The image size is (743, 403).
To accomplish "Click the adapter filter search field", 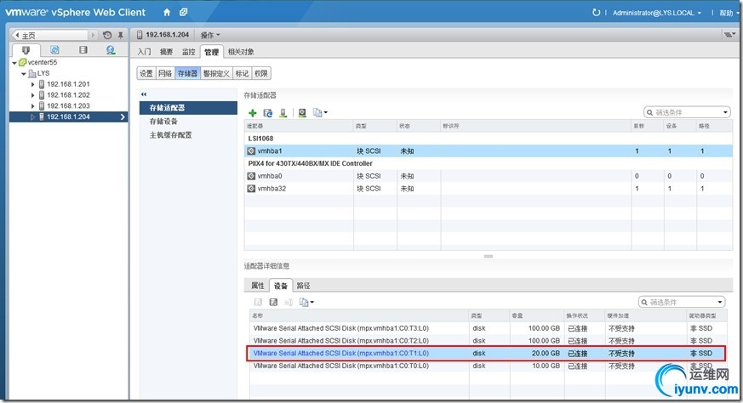I will point(686,113).
